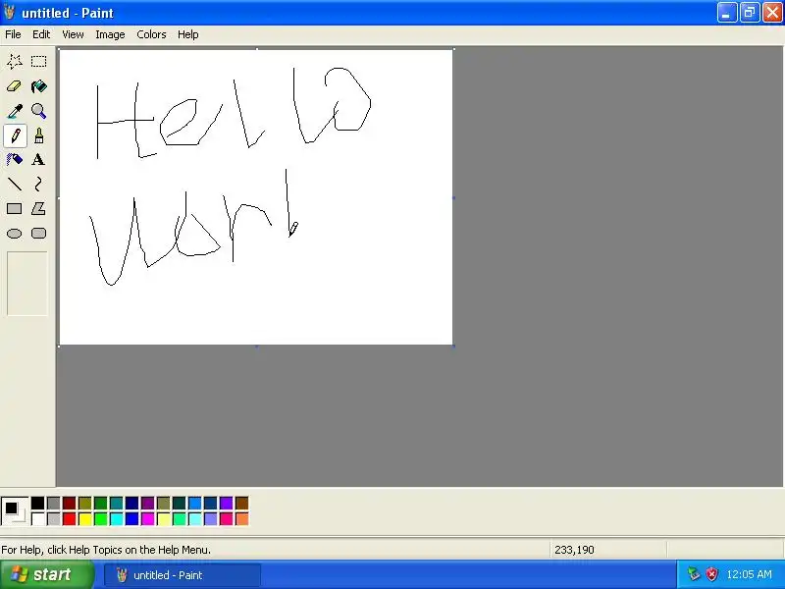Select the straight Line tool

pos(15,185)
